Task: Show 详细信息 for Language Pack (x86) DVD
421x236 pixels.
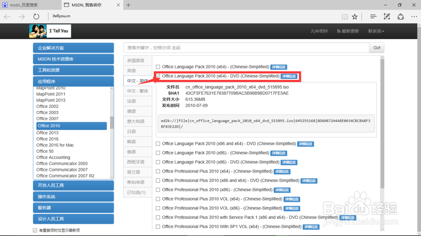Action: click(289, 163)
